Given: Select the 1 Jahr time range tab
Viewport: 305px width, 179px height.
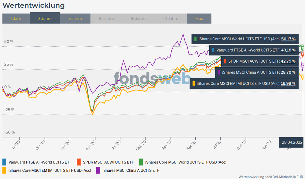Looking at the screenshot, I should point(16,19).
